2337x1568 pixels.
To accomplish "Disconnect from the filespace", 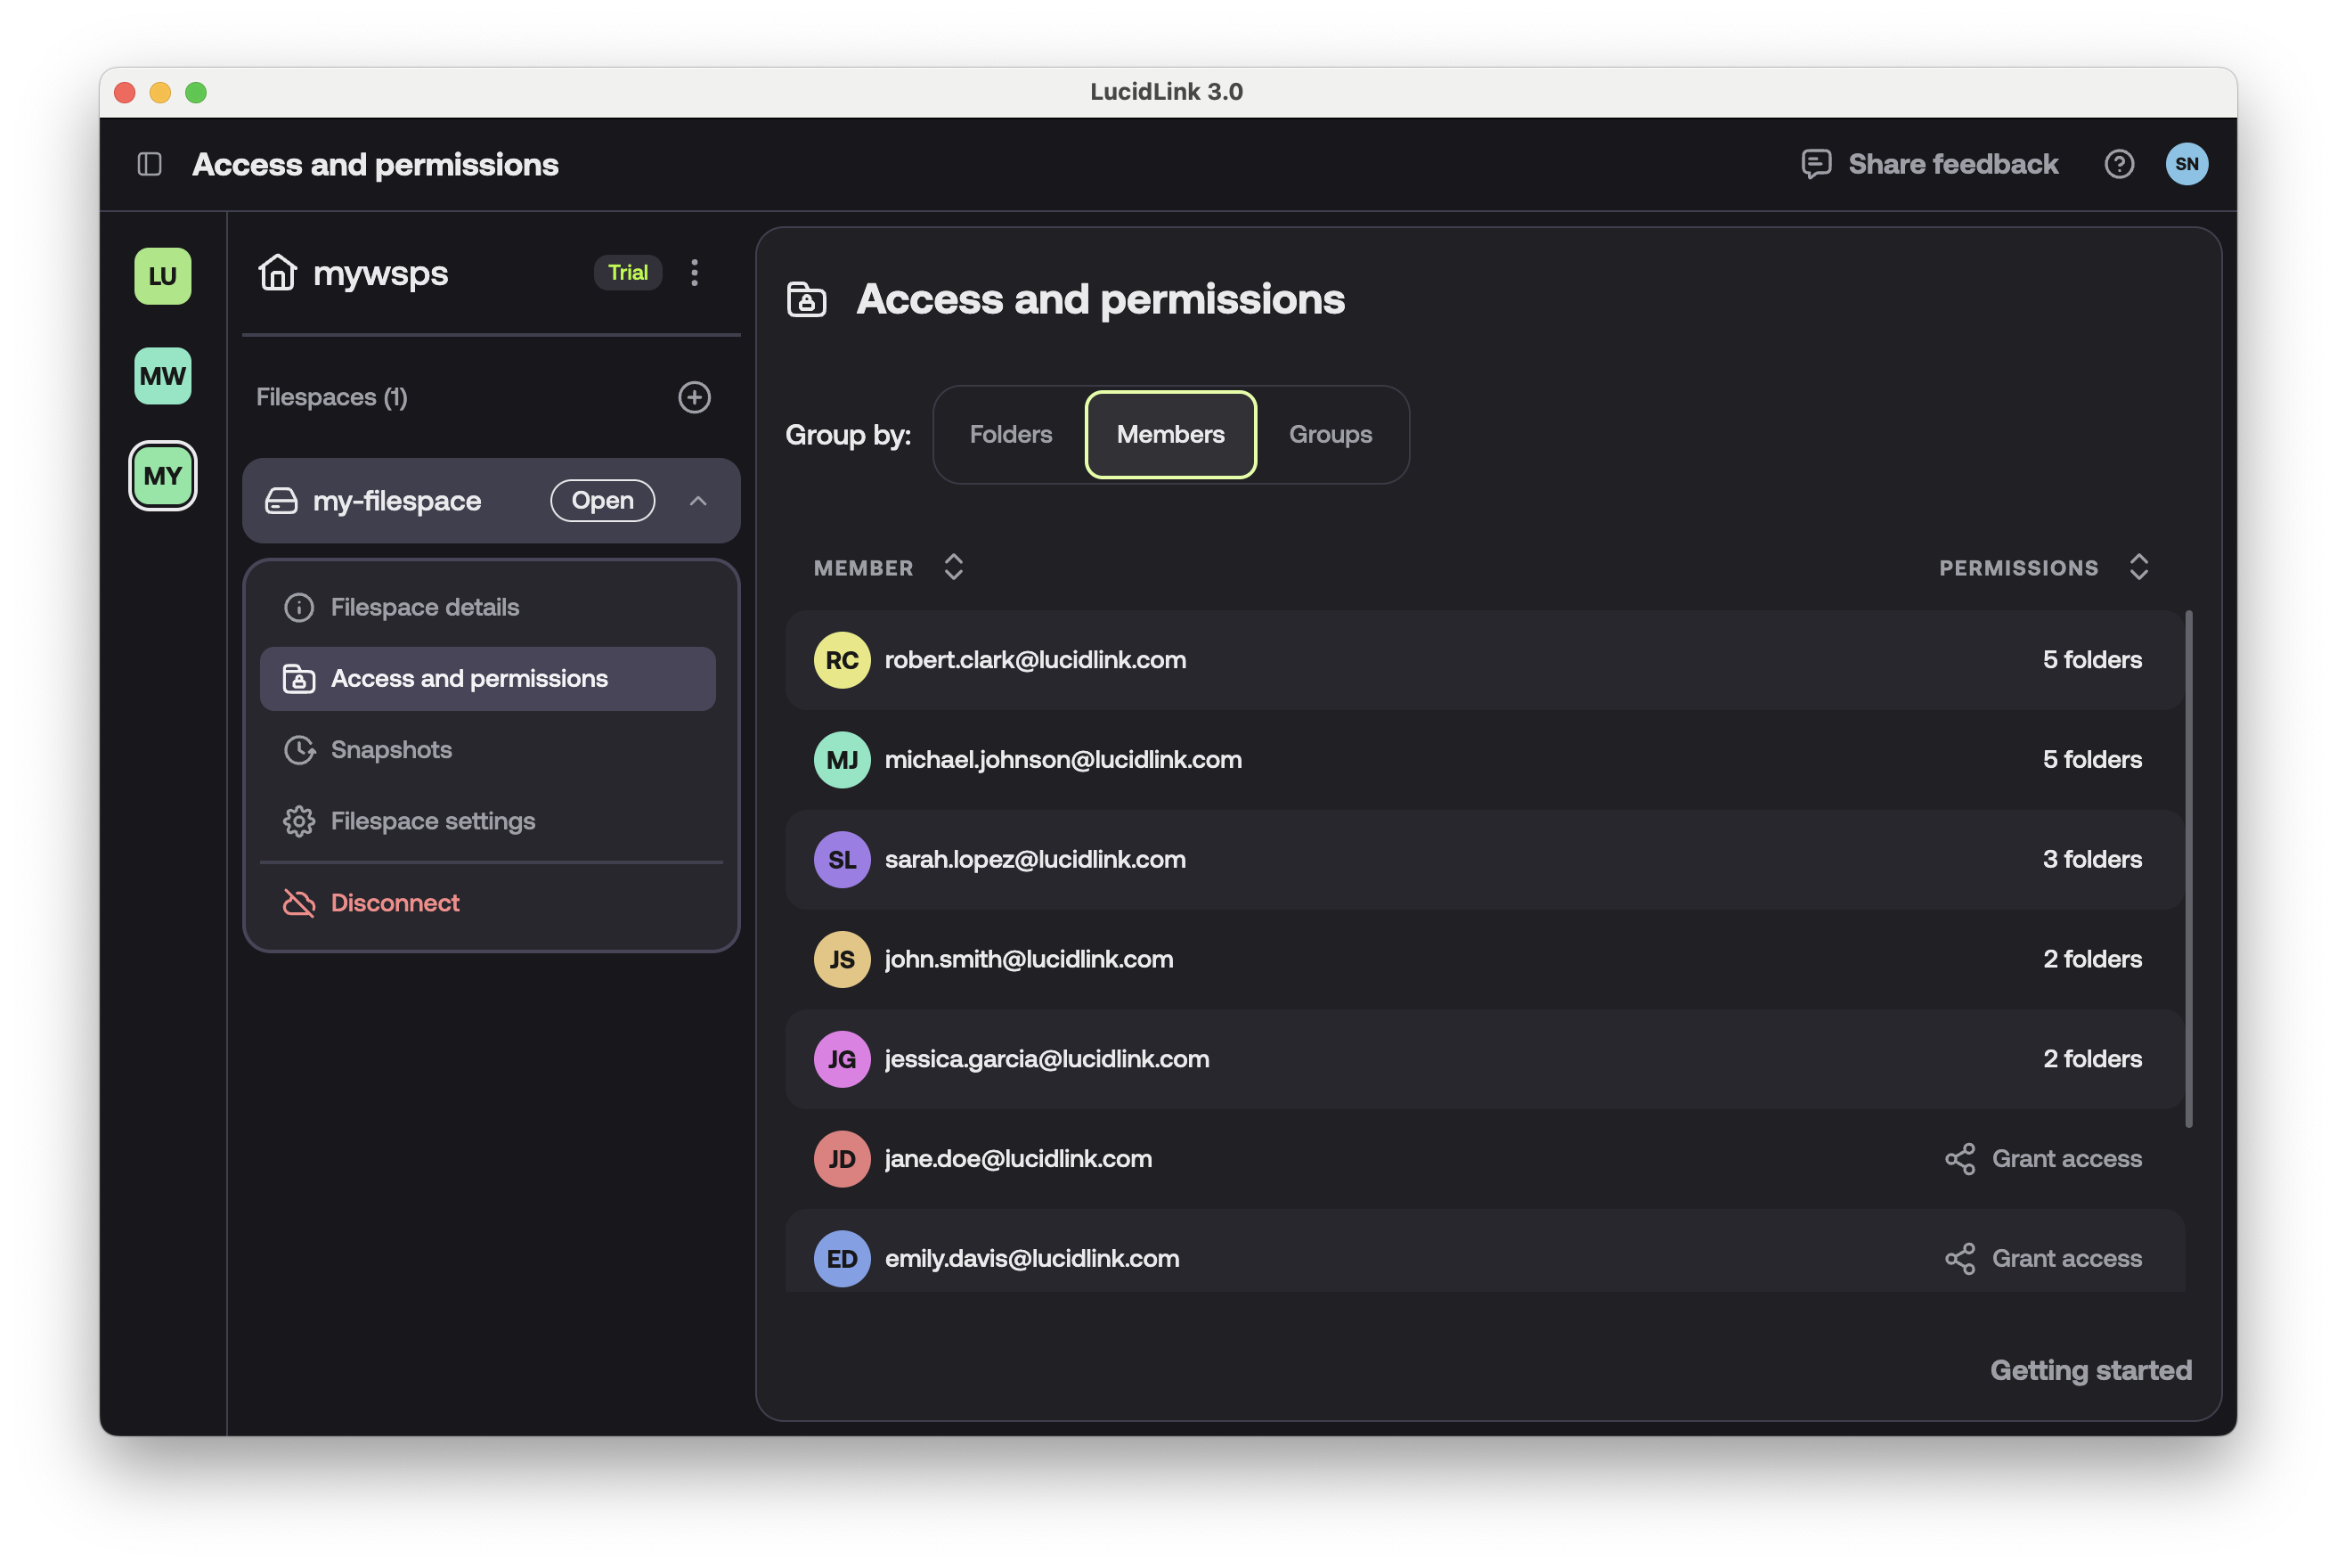I will [x=488, y=903].
